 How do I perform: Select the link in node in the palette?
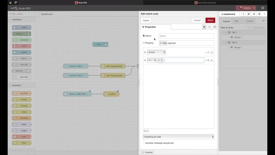click(x=21, y=59)
